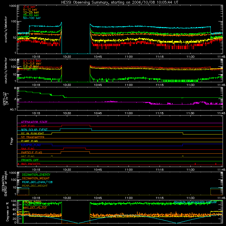This screenshot has height=226, width=226.
Task: Click the 7-20 MeV legend label
Action: point(31,69)
